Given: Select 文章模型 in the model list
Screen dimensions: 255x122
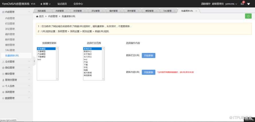Looking at the screenshot, I should pyautogui.click(x=46, y=51).
